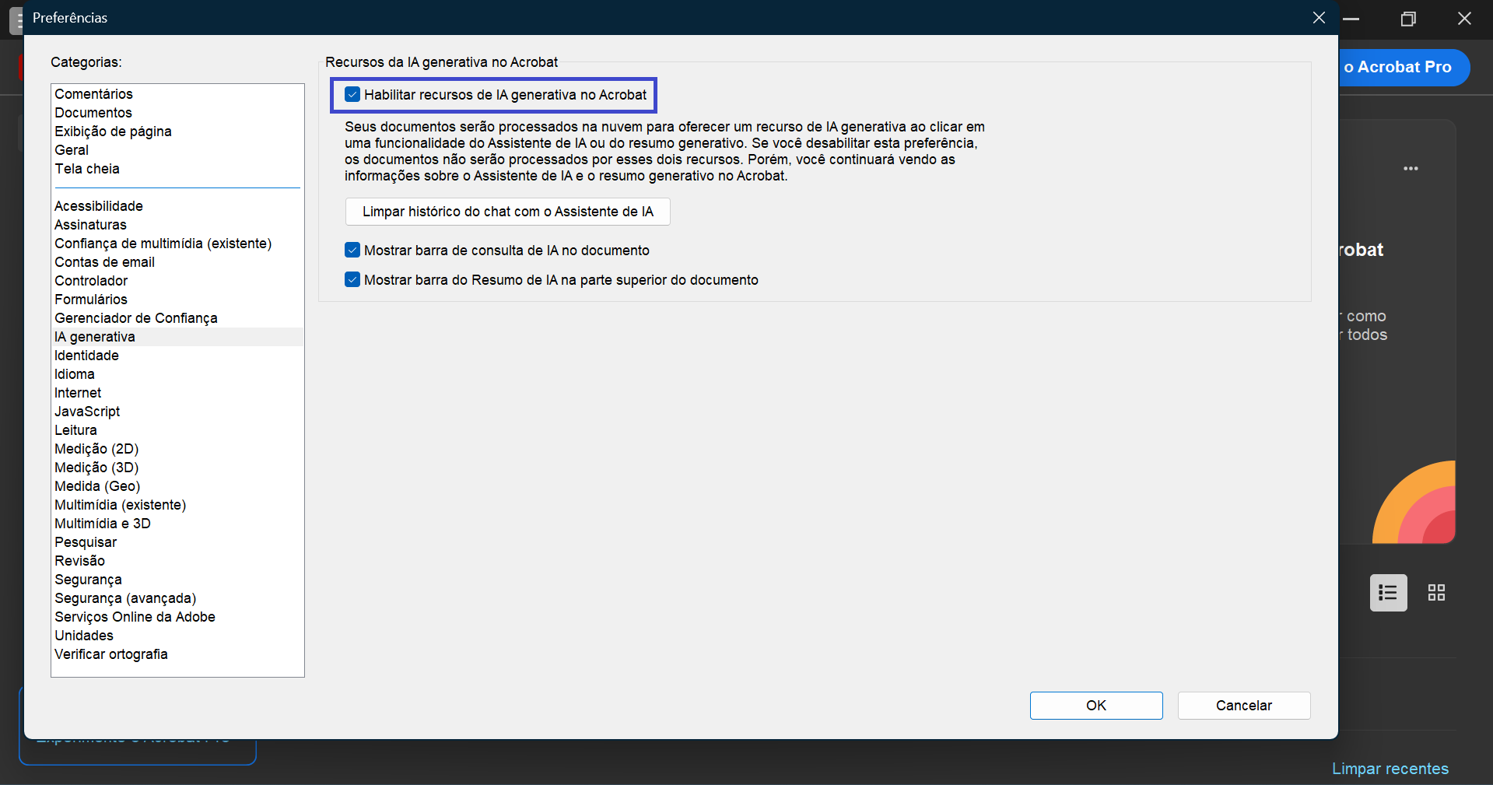Choose the Controlador category
Viewport: 1493px width, 785px height.
177,281
